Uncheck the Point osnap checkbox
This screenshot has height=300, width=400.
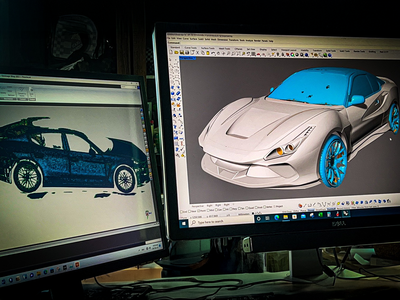click(199, 211)
